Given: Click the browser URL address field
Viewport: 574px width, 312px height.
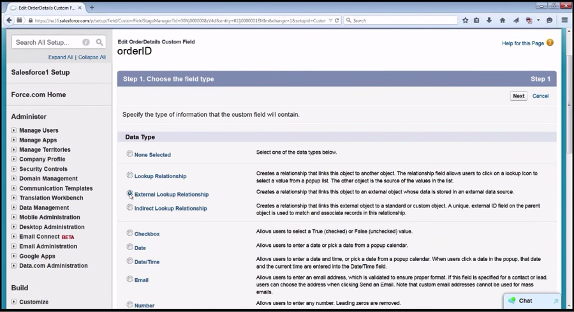Looking at the screenshot, I should point(181,20).
